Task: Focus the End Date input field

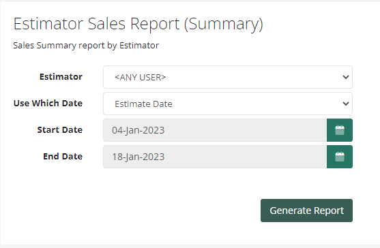Action: 215,157
